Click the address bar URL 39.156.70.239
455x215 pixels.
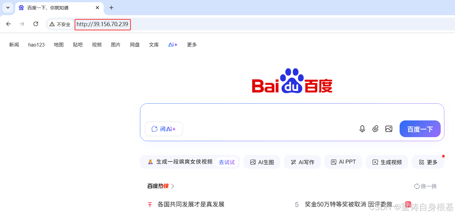point(103,24)
